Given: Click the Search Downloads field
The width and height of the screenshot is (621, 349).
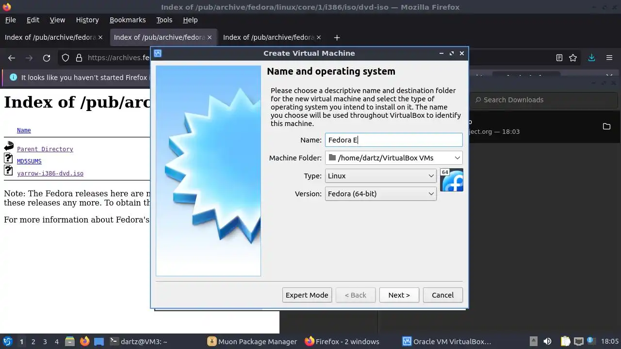Looking at the screenshot, I should coord(543,100).
